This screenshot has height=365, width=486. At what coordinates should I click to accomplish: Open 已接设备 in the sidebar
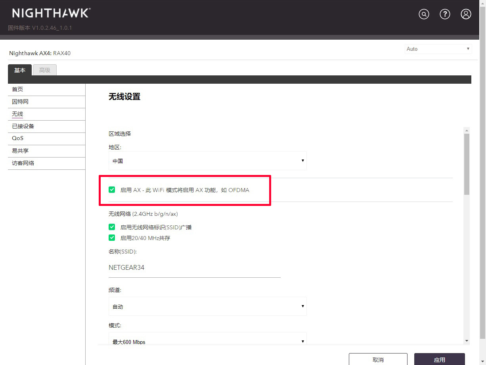pyautogui.click(x=46, y=127)
